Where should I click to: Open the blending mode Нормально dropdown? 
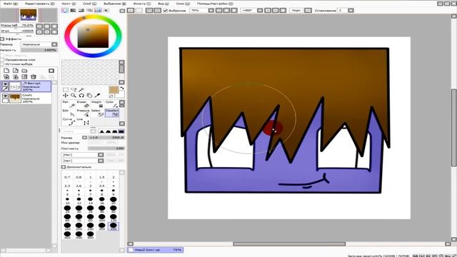point(39,44)
